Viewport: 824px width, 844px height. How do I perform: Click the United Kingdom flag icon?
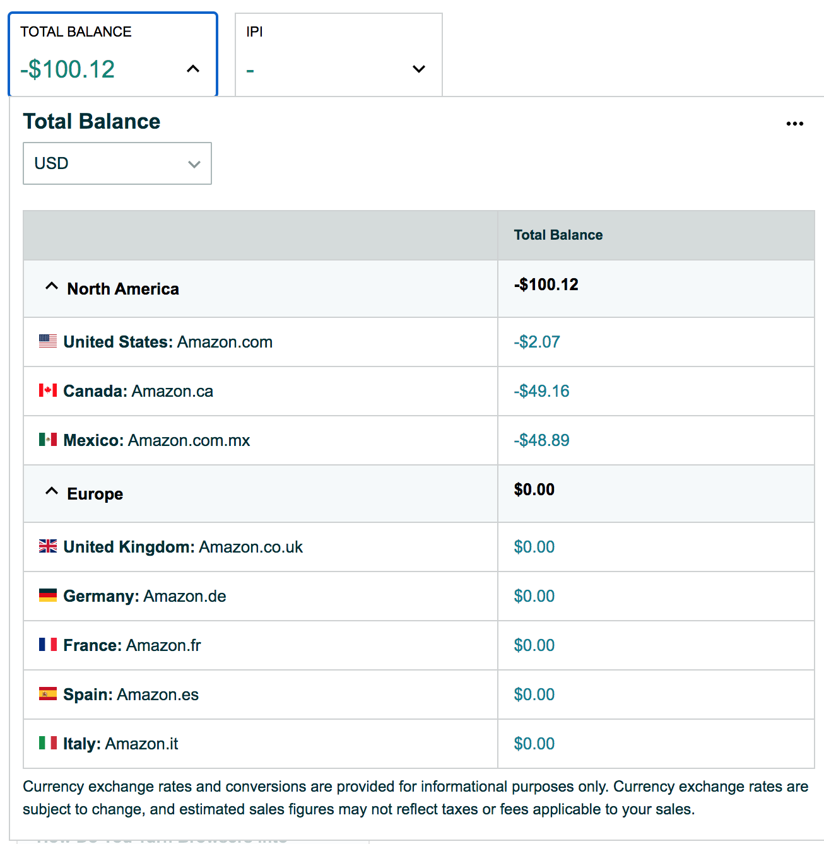(x=48, y=546)
